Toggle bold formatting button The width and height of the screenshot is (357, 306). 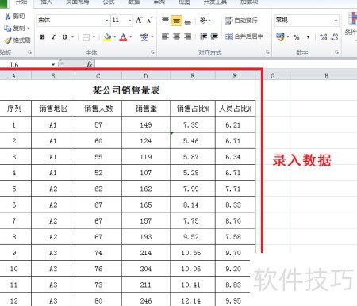point(42,37)
